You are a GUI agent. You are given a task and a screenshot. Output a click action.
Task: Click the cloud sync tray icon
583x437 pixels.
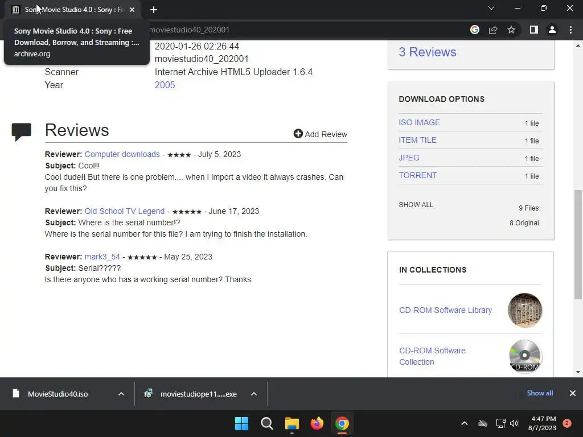483,423
